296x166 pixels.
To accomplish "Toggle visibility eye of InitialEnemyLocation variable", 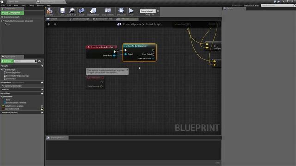I will pos(42,106).
